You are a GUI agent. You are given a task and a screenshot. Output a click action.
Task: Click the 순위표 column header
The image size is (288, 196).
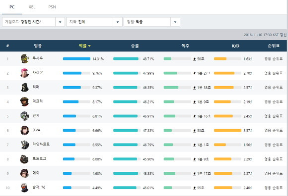pyautogui.click(x=274, y=46)
